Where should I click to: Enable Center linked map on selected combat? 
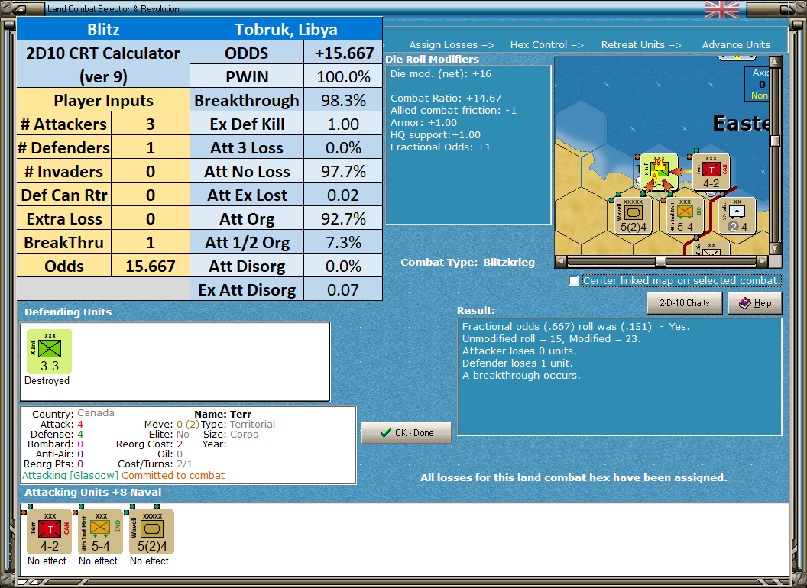[x=574, y=281]
